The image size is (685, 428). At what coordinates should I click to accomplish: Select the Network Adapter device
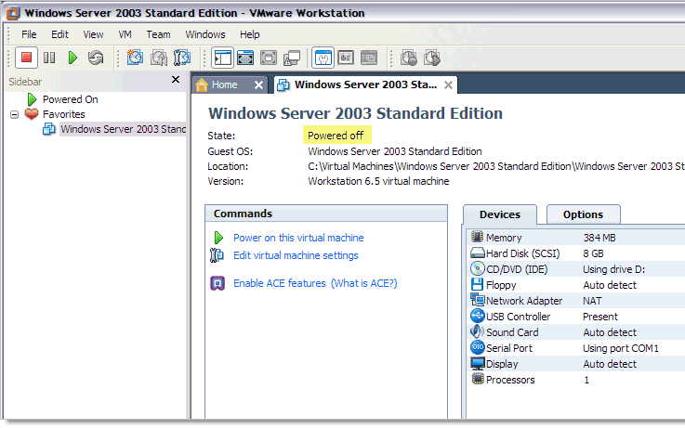tap(575, 301)
